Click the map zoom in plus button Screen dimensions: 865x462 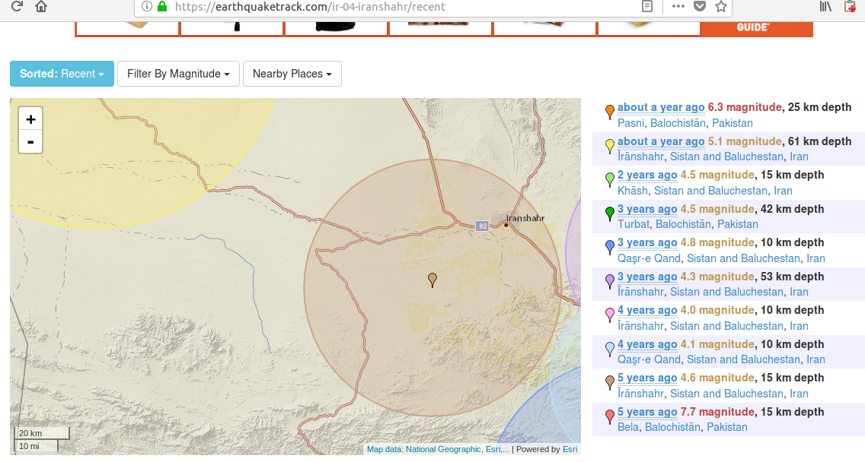point(30,119)
